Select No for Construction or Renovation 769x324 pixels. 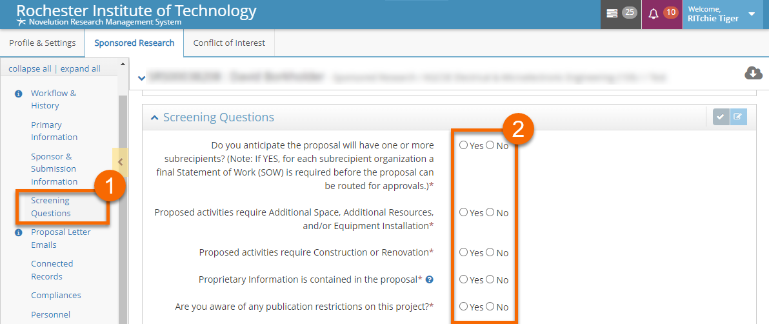pos(490,252)
